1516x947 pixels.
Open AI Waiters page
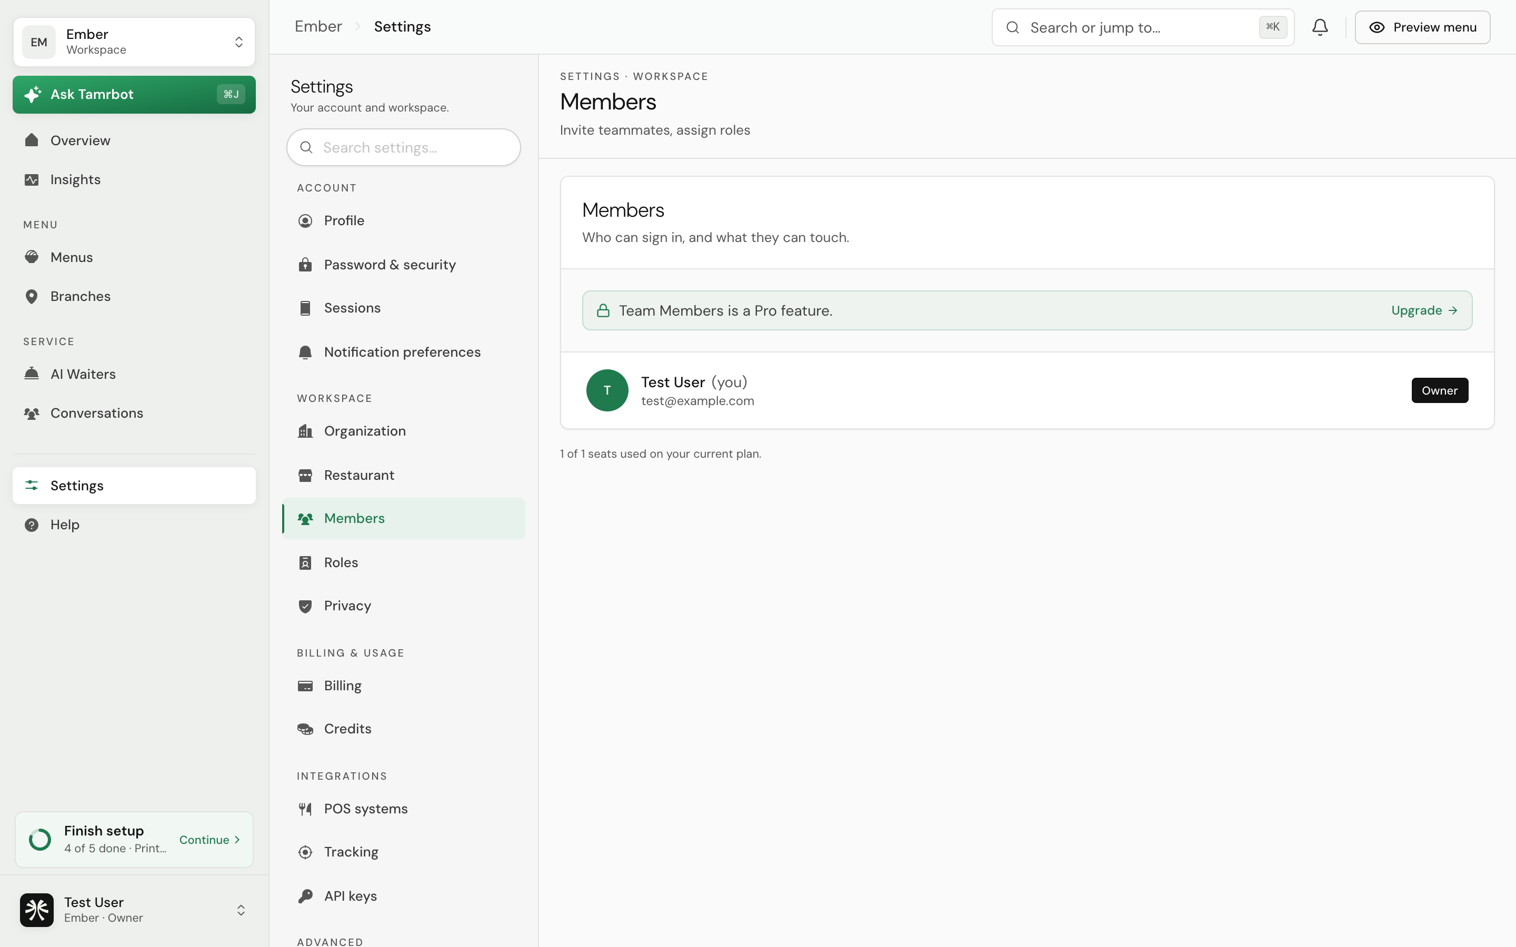point(134,374)
